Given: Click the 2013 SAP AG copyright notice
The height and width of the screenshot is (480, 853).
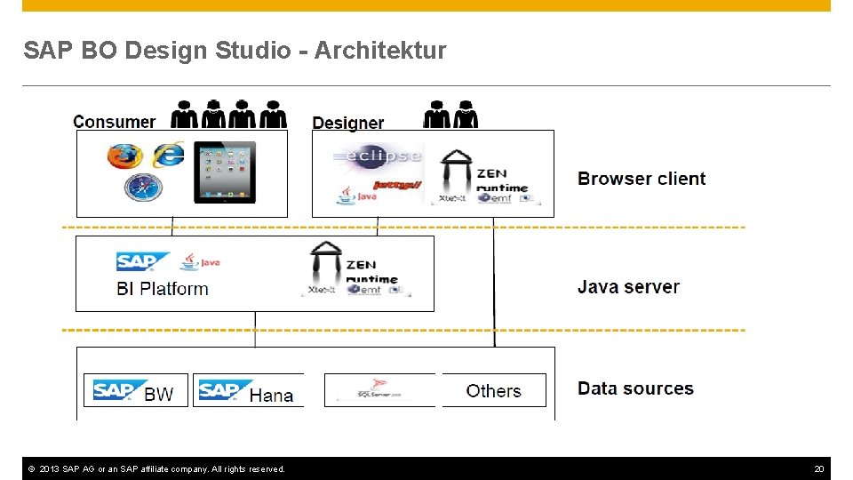Looking at the screenshot, I should (x=156, y=469).
